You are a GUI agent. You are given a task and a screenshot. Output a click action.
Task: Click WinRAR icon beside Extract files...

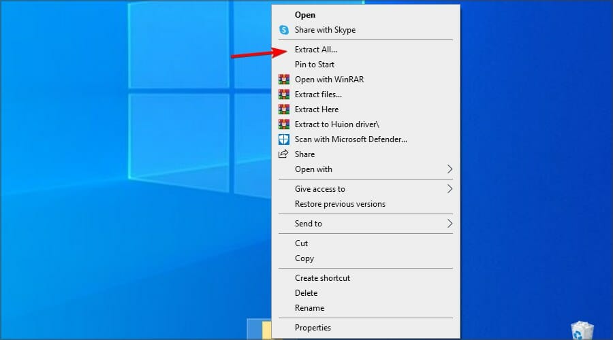[x=284, y=94]
